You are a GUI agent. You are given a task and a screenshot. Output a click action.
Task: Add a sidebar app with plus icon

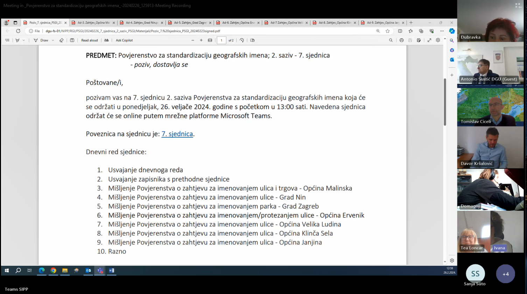pos(452,75)
